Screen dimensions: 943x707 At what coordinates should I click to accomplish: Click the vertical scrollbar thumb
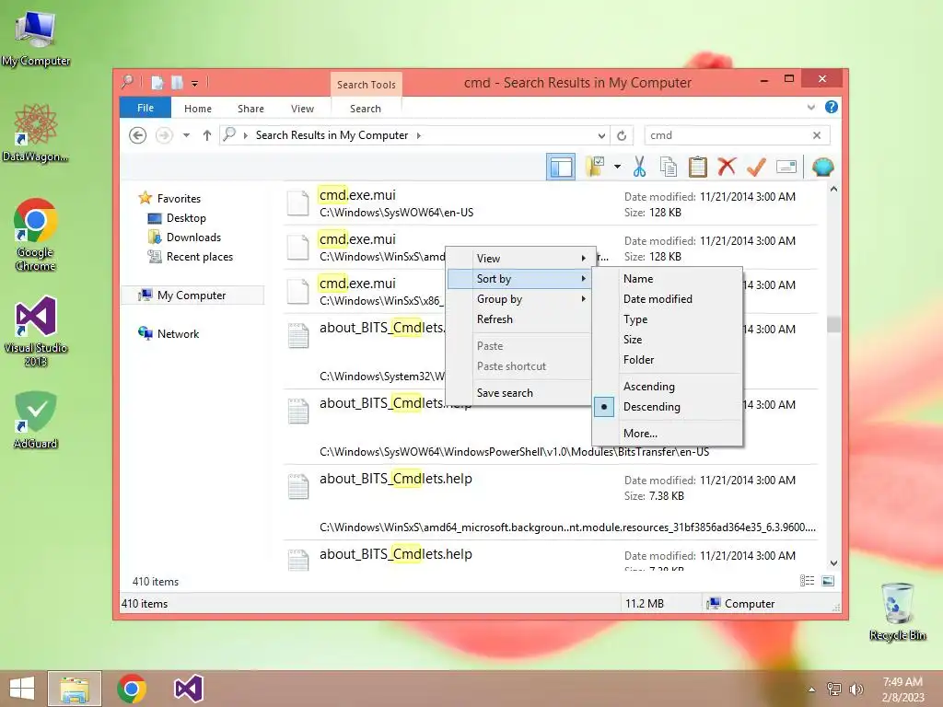(x=833, y=324)
